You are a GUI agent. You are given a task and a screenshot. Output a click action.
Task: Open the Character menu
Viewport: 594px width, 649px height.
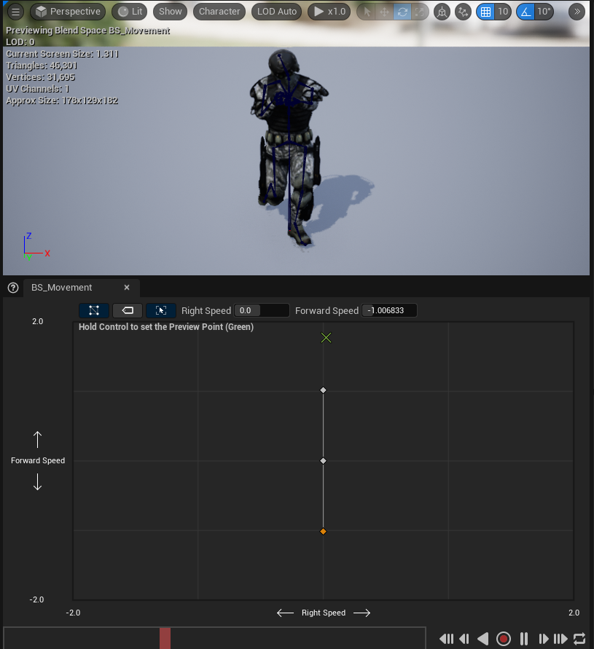(x=220, y=11)
